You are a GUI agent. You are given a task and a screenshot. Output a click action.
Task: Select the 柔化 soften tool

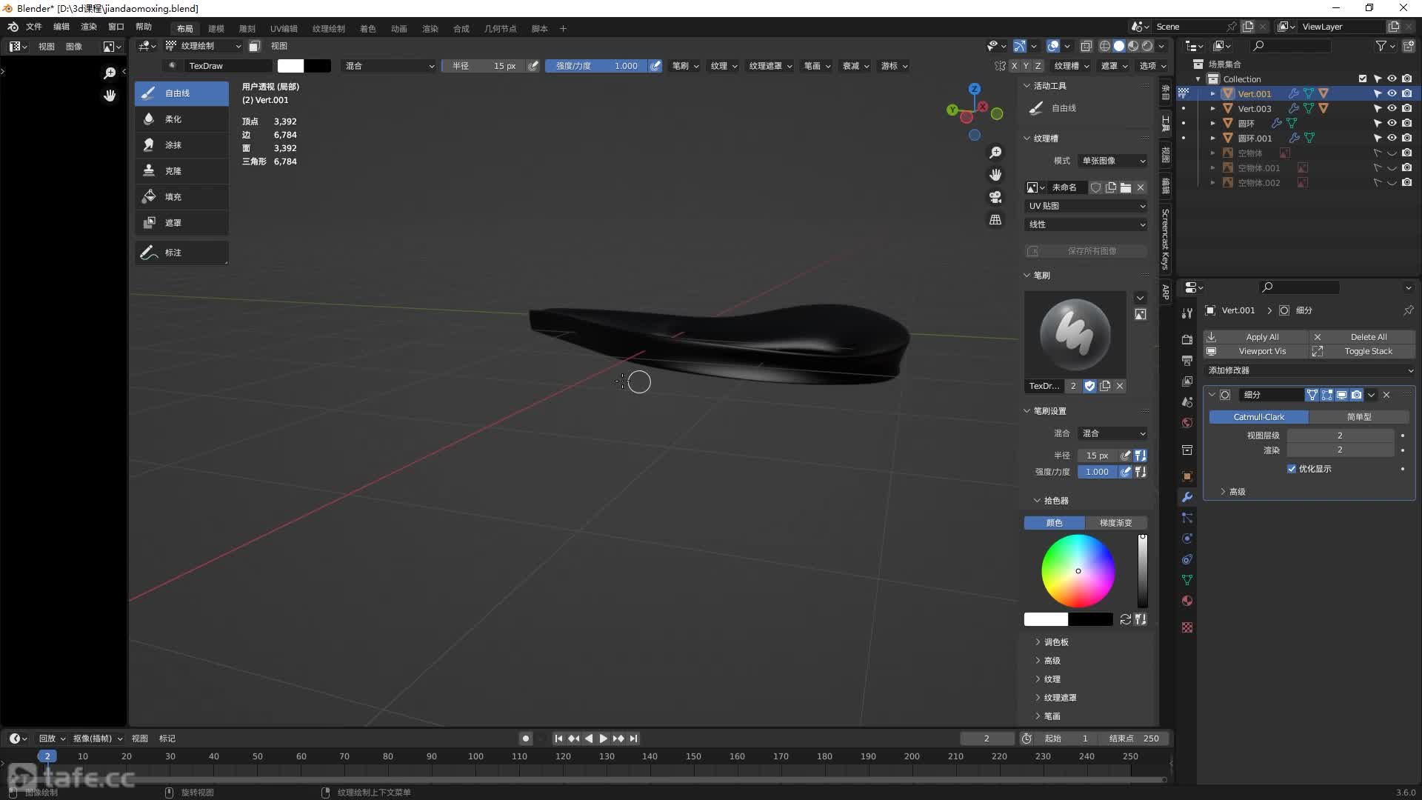181,119
